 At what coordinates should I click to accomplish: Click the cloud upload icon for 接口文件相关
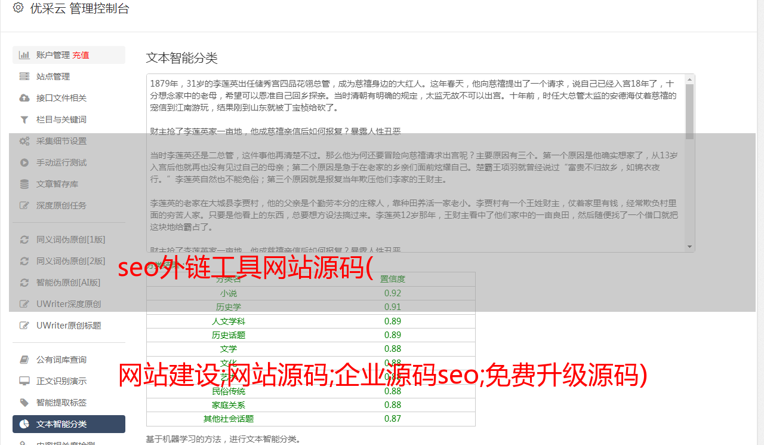24,98
